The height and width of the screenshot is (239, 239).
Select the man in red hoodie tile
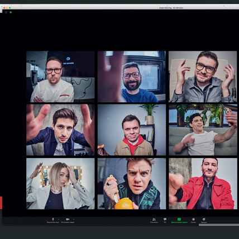[132, 130]
